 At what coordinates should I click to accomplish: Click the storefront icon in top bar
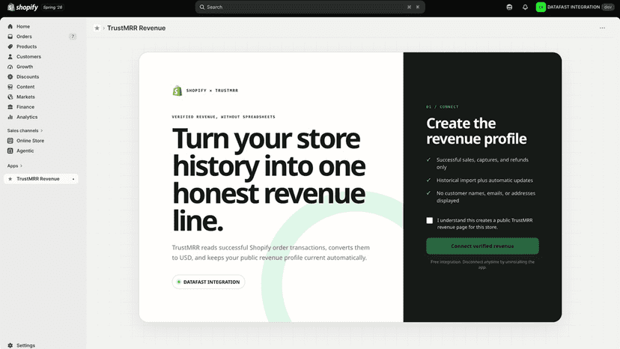pyautogui.click(x=509, y=7)
